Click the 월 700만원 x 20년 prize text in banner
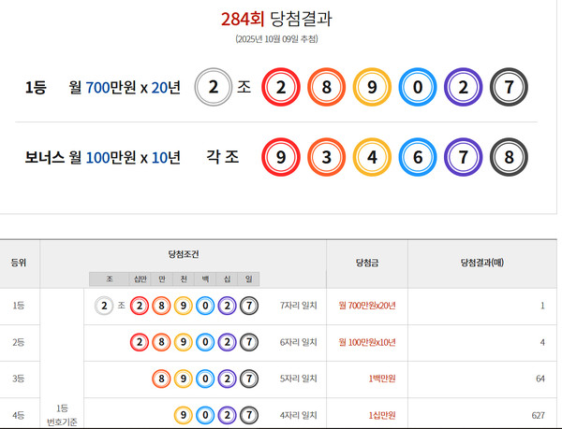 [125, 87]
